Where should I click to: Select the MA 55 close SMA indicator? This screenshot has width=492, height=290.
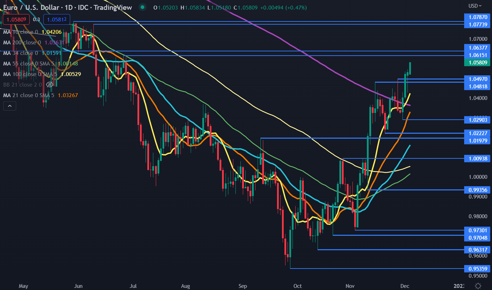point(30,64)
